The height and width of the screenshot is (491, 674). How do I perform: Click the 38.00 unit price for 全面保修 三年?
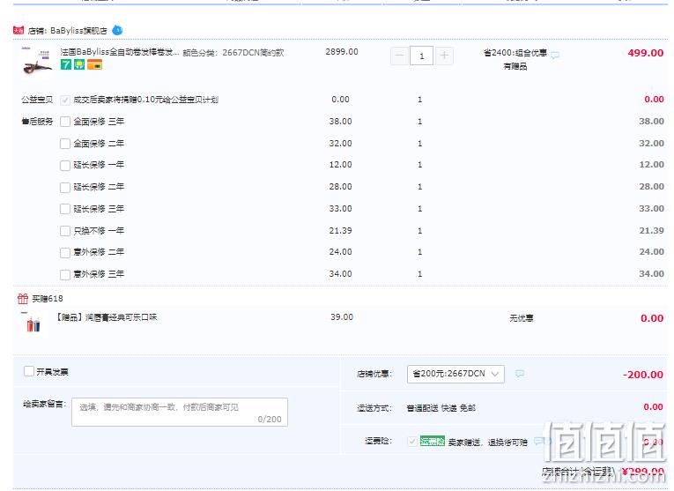(x=340, y=122)
